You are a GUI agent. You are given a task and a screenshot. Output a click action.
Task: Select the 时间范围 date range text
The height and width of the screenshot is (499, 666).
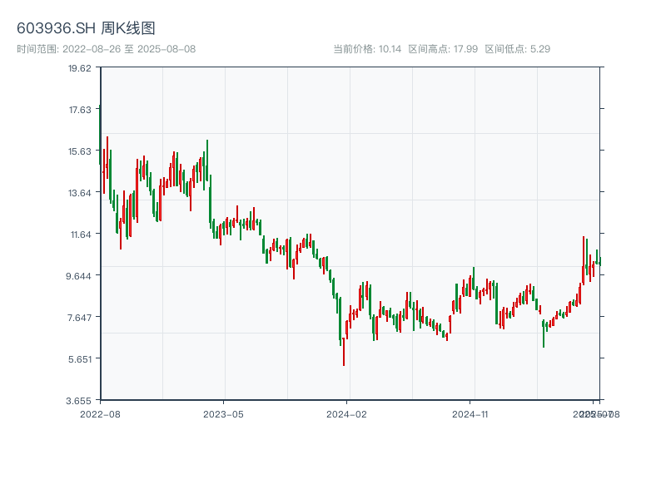[x=106, y=49]
